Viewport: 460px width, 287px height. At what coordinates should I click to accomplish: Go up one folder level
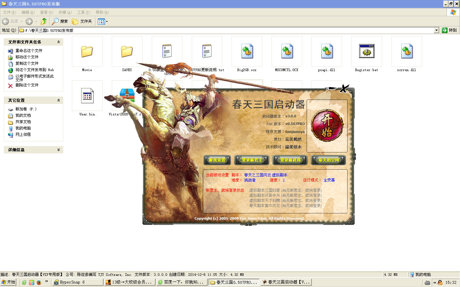pos(44,21)
